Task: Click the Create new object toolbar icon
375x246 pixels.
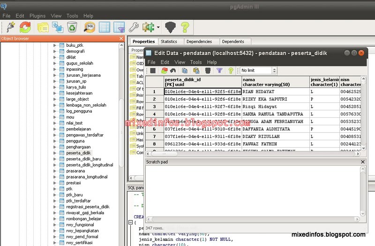Action: point(58,27)
